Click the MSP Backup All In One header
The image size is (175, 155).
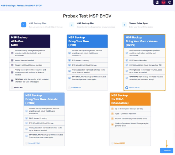(30, 41)
